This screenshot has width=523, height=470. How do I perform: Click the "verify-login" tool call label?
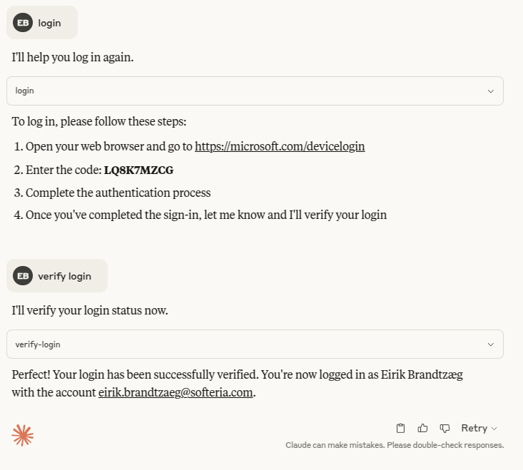(38, 344)
